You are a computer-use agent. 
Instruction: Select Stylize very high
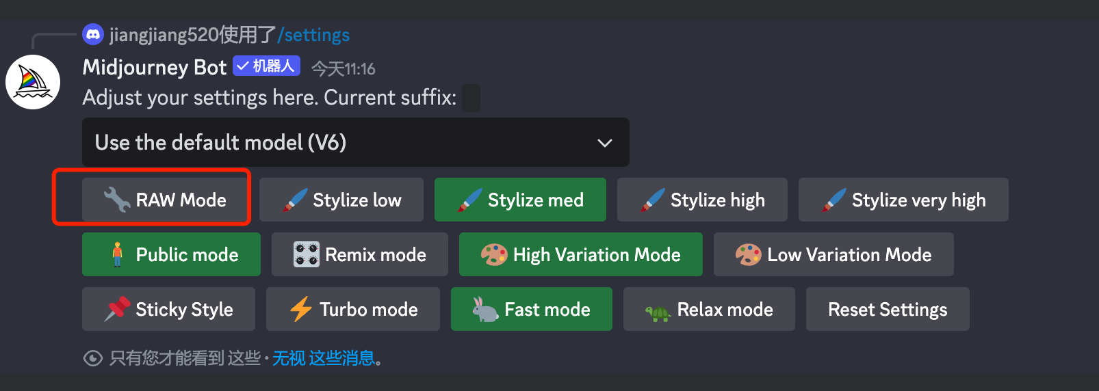[903, 200]
